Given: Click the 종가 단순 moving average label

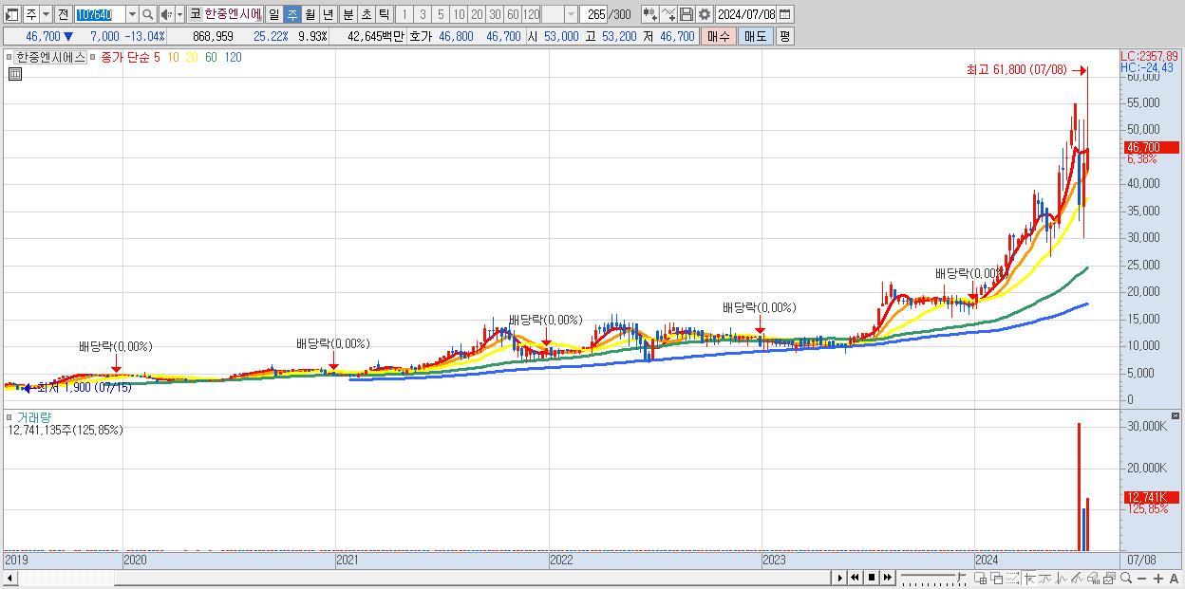Looking at the screenshot, I should [125, 57].
